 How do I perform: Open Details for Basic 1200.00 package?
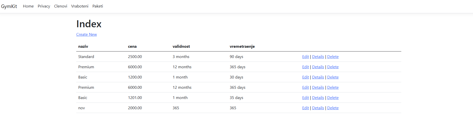click(x=318, y=77)
